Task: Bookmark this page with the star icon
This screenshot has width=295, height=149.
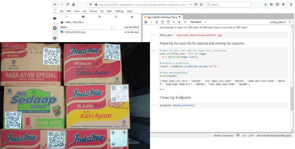Action: click(201, 4)
